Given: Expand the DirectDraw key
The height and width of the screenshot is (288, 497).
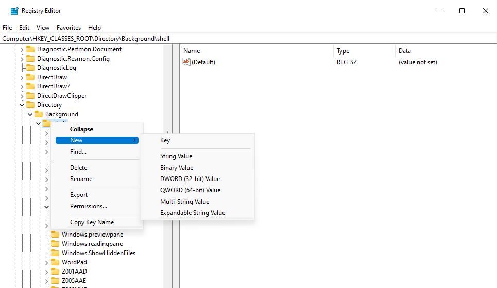Looking at the screenshot, I should tap(22, 77).
